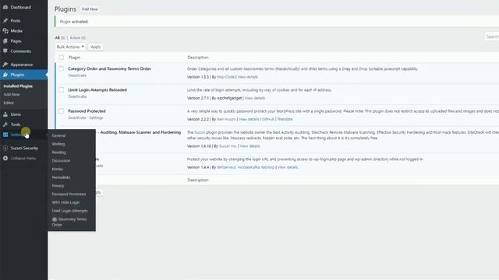Image resolution: width=499 pixels, height=280 pixels.
Task: Open the Bulk Actions dropdown at top
Action: [x=70, y=47]
